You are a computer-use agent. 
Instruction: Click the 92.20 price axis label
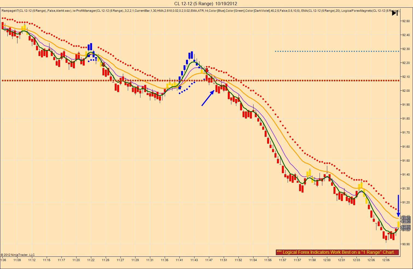pyautogui.click(x=406, y=63)
